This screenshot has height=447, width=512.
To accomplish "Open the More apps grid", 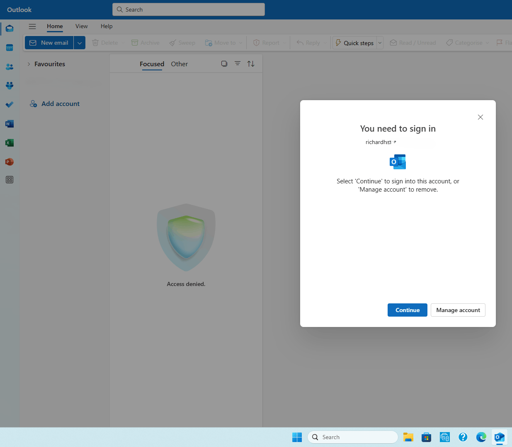I will point(9,180).
